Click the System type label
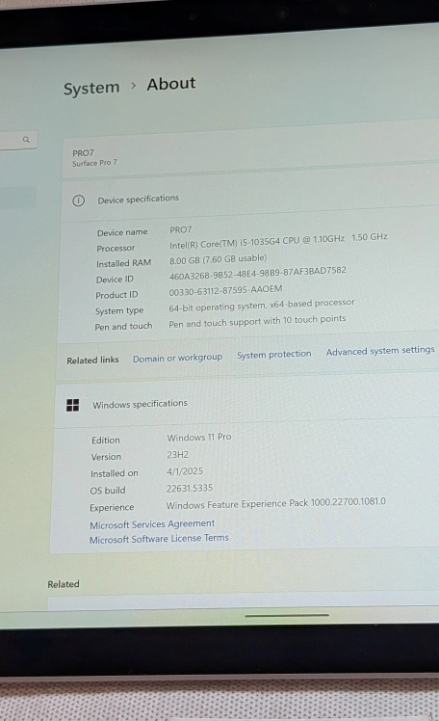The width and height of the screenshot is (439, 721). (x=119, y=310)
